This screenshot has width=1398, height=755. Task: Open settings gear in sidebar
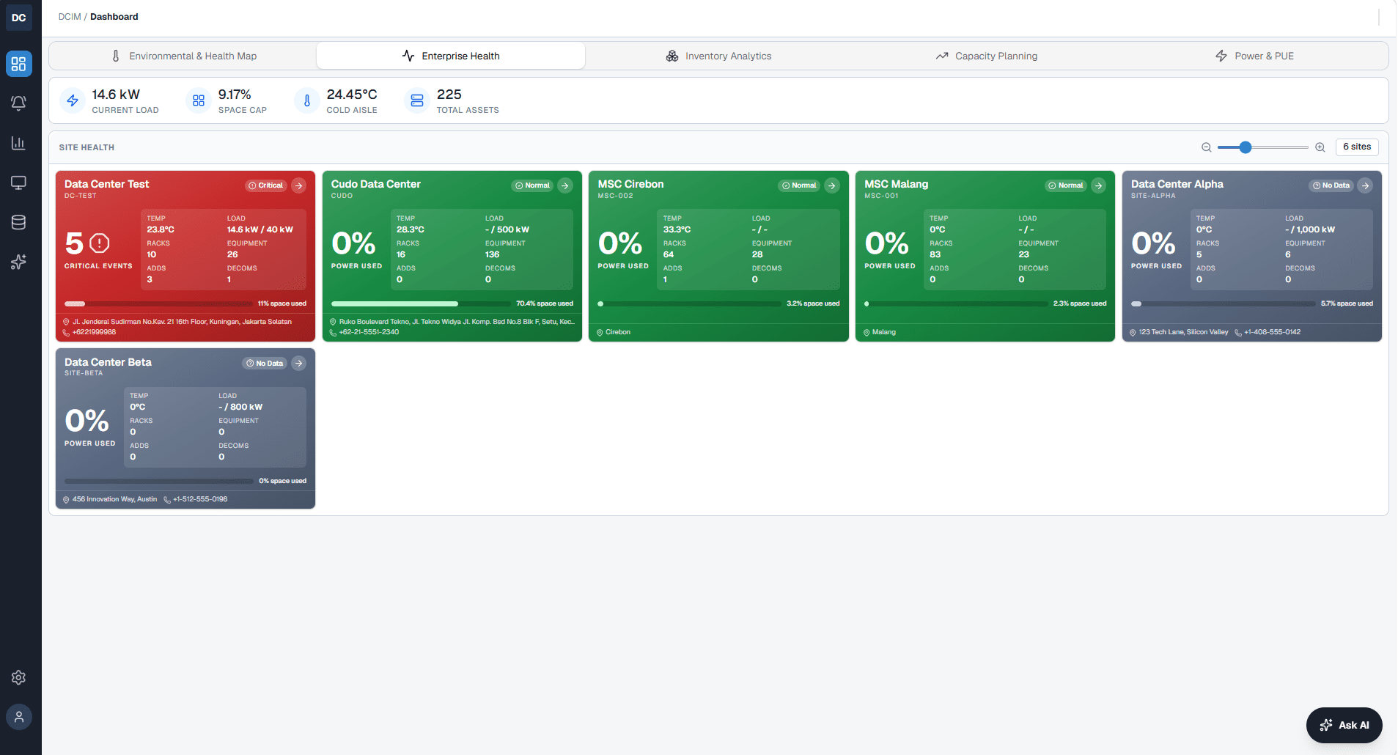point(19,677)
